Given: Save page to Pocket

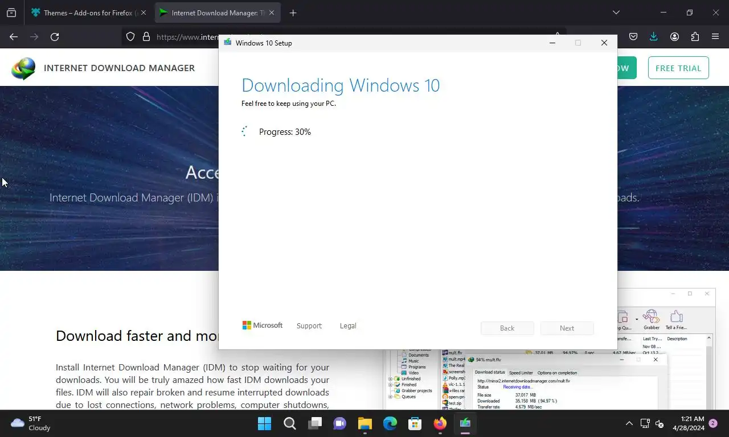Looking at the screenshot, I should (x=633, y=37).
